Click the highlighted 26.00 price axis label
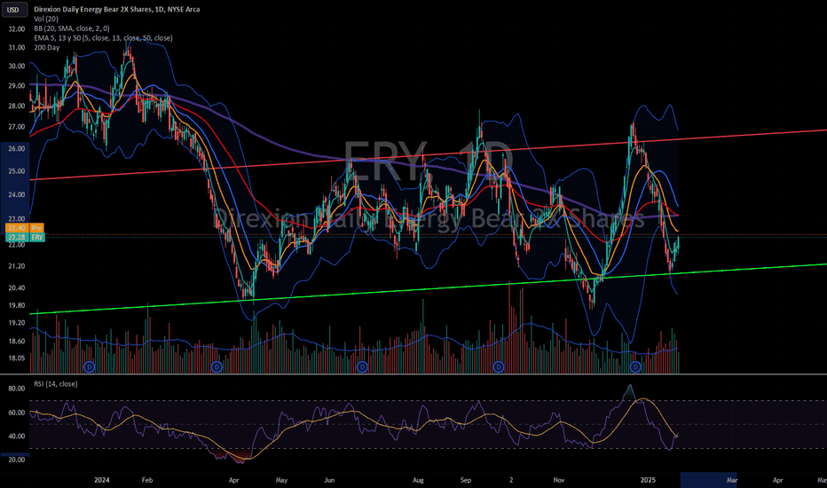The width and height of the screenshot is (827, 488). pos(15,149)
